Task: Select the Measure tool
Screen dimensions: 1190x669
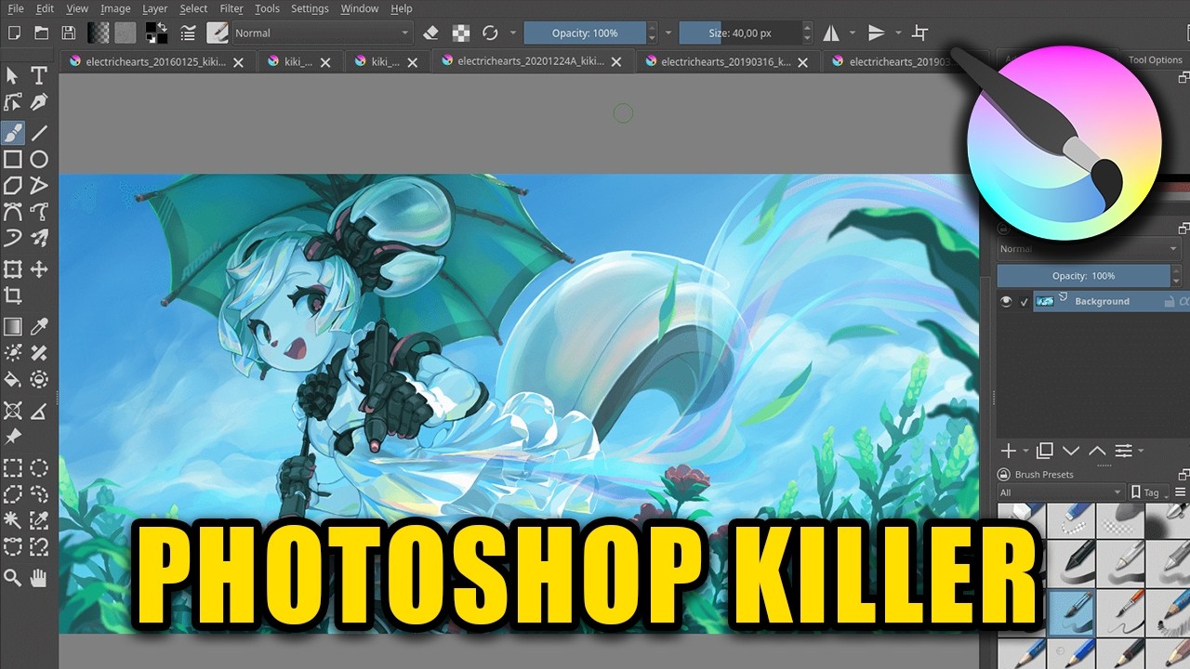Action: 39,410
